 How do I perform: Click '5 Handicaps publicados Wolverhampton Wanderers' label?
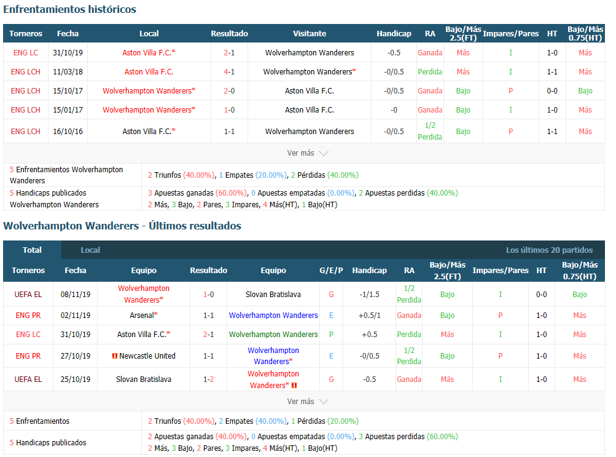54,199
